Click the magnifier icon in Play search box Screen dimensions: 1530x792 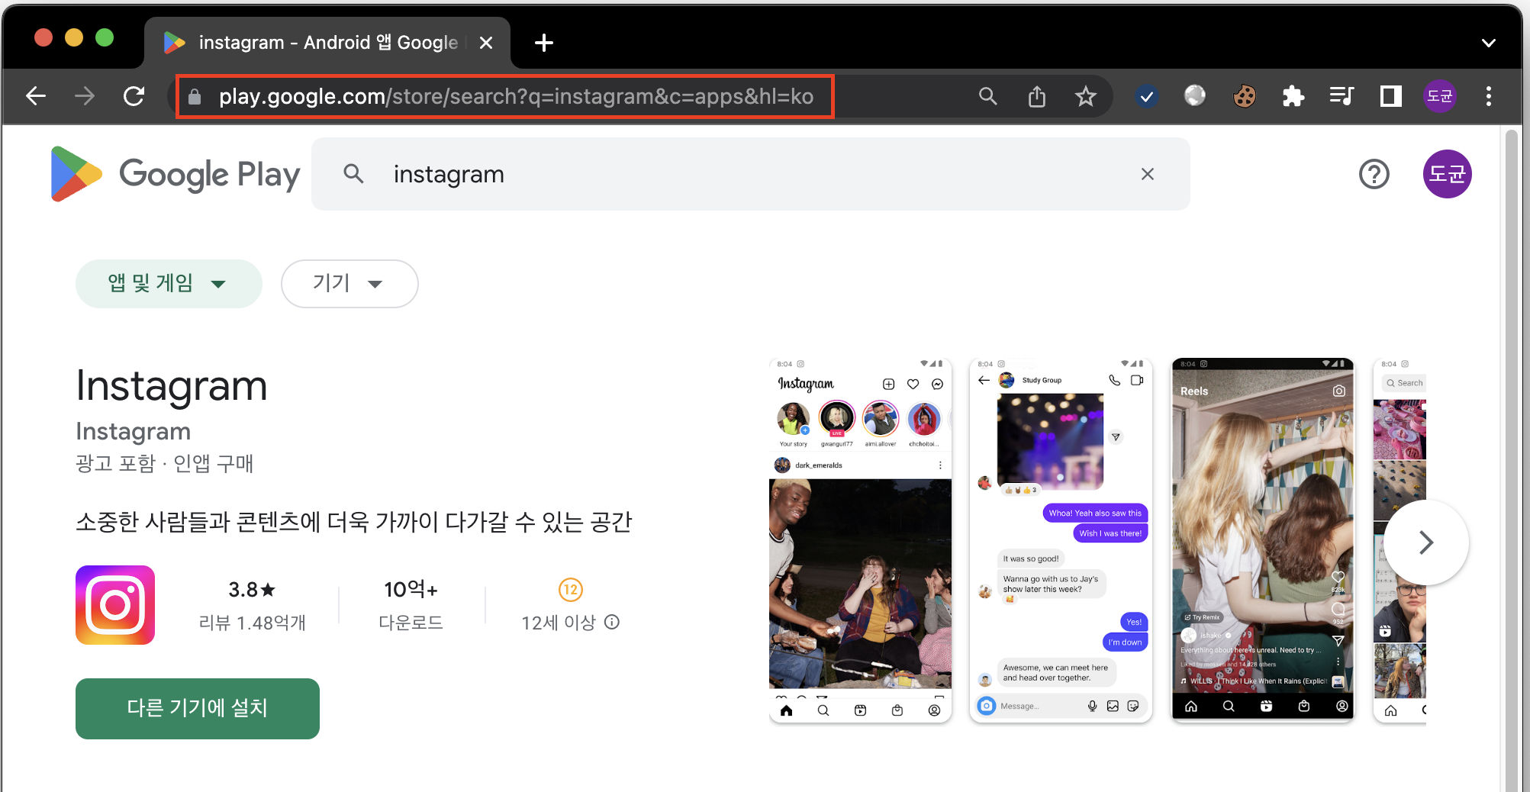[x=353, y=174]
